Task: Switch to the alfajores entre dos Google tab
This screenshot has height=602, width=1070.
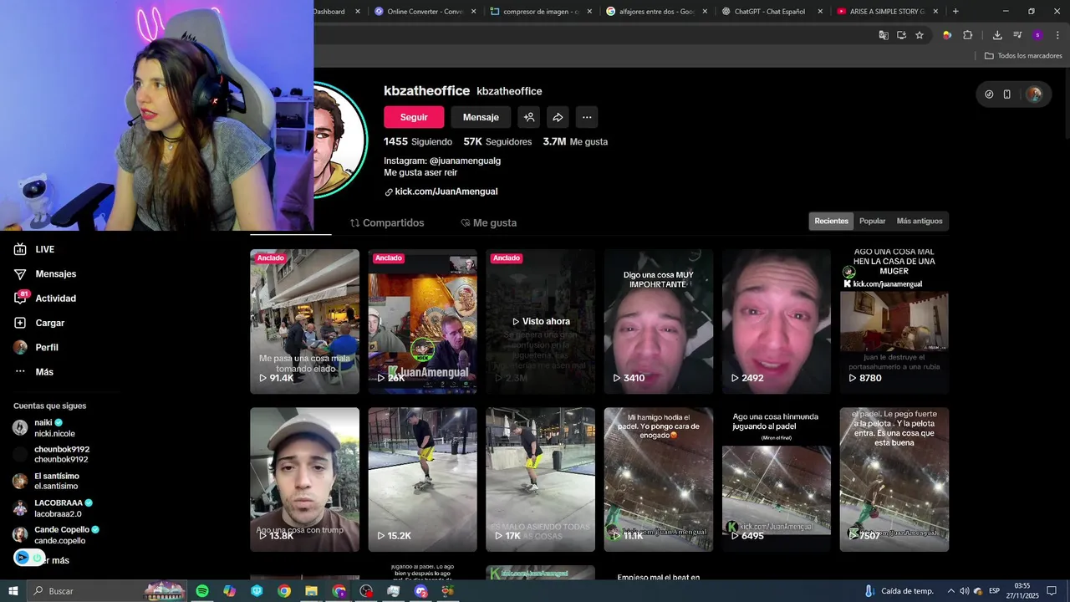Action: pos(656,12)
